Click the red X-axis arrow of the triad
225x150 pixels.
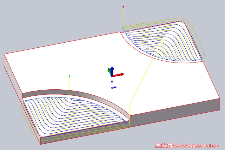pos(118,75)
